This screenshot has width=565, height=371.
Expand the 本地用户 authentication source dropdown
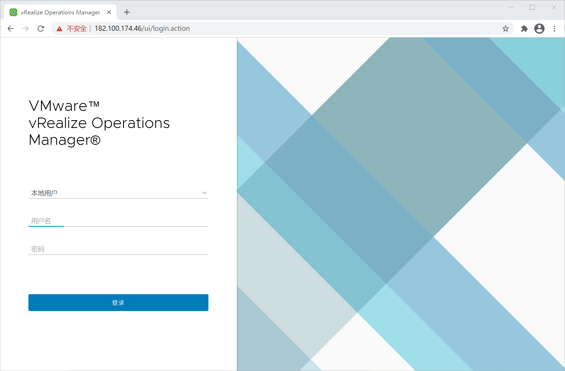(x=118, y=193)
